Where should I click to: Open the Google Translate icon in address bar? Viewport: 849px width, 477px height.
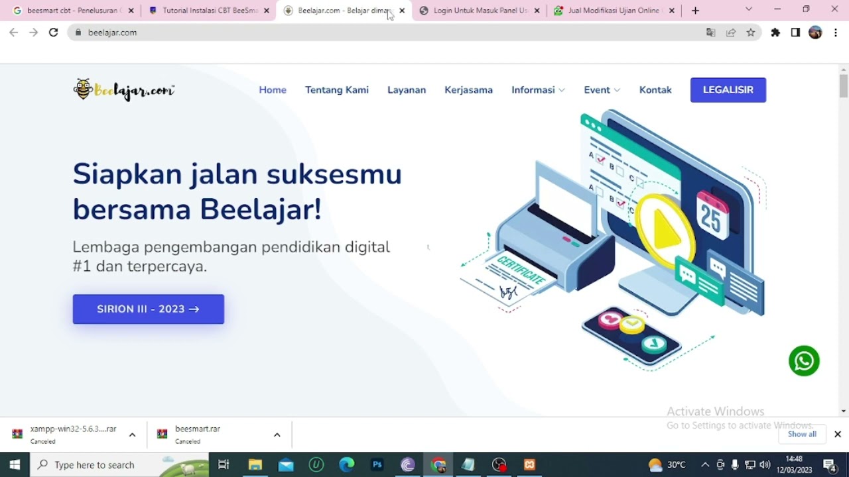click(711, 32)
